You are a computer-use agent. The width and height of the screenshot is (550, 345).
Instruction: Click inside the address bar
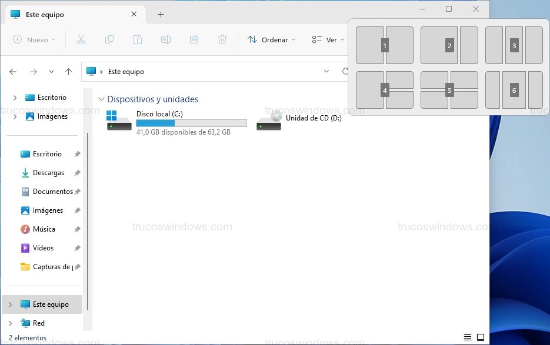224,71
